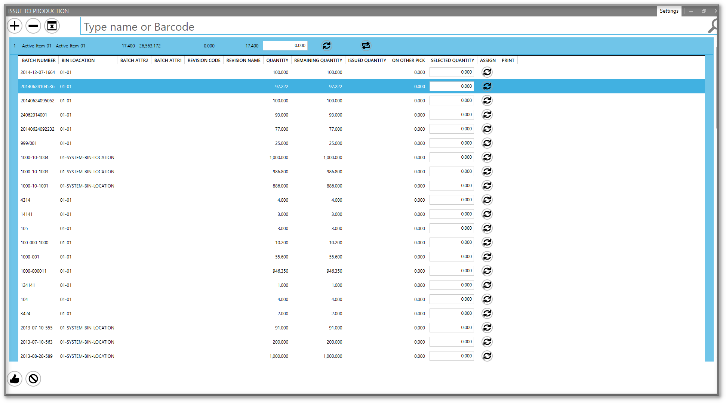726x403 pixels.
Task: Sort by QUANTITY column header
Action: [277, 60]
